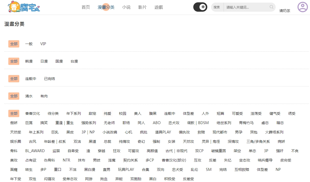Select the VIP filter option
Image resolution: width=310 pixels, height=182 pixels.
(x=43, y=44)
